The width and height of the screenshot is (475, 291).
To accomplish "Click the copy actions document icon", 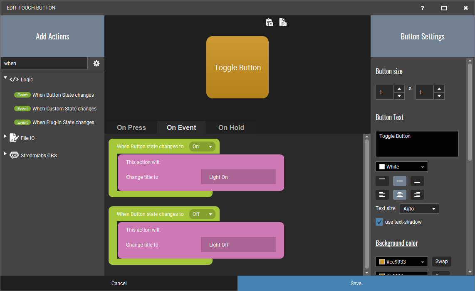I will pyautogui.click(x=283, y=22).
